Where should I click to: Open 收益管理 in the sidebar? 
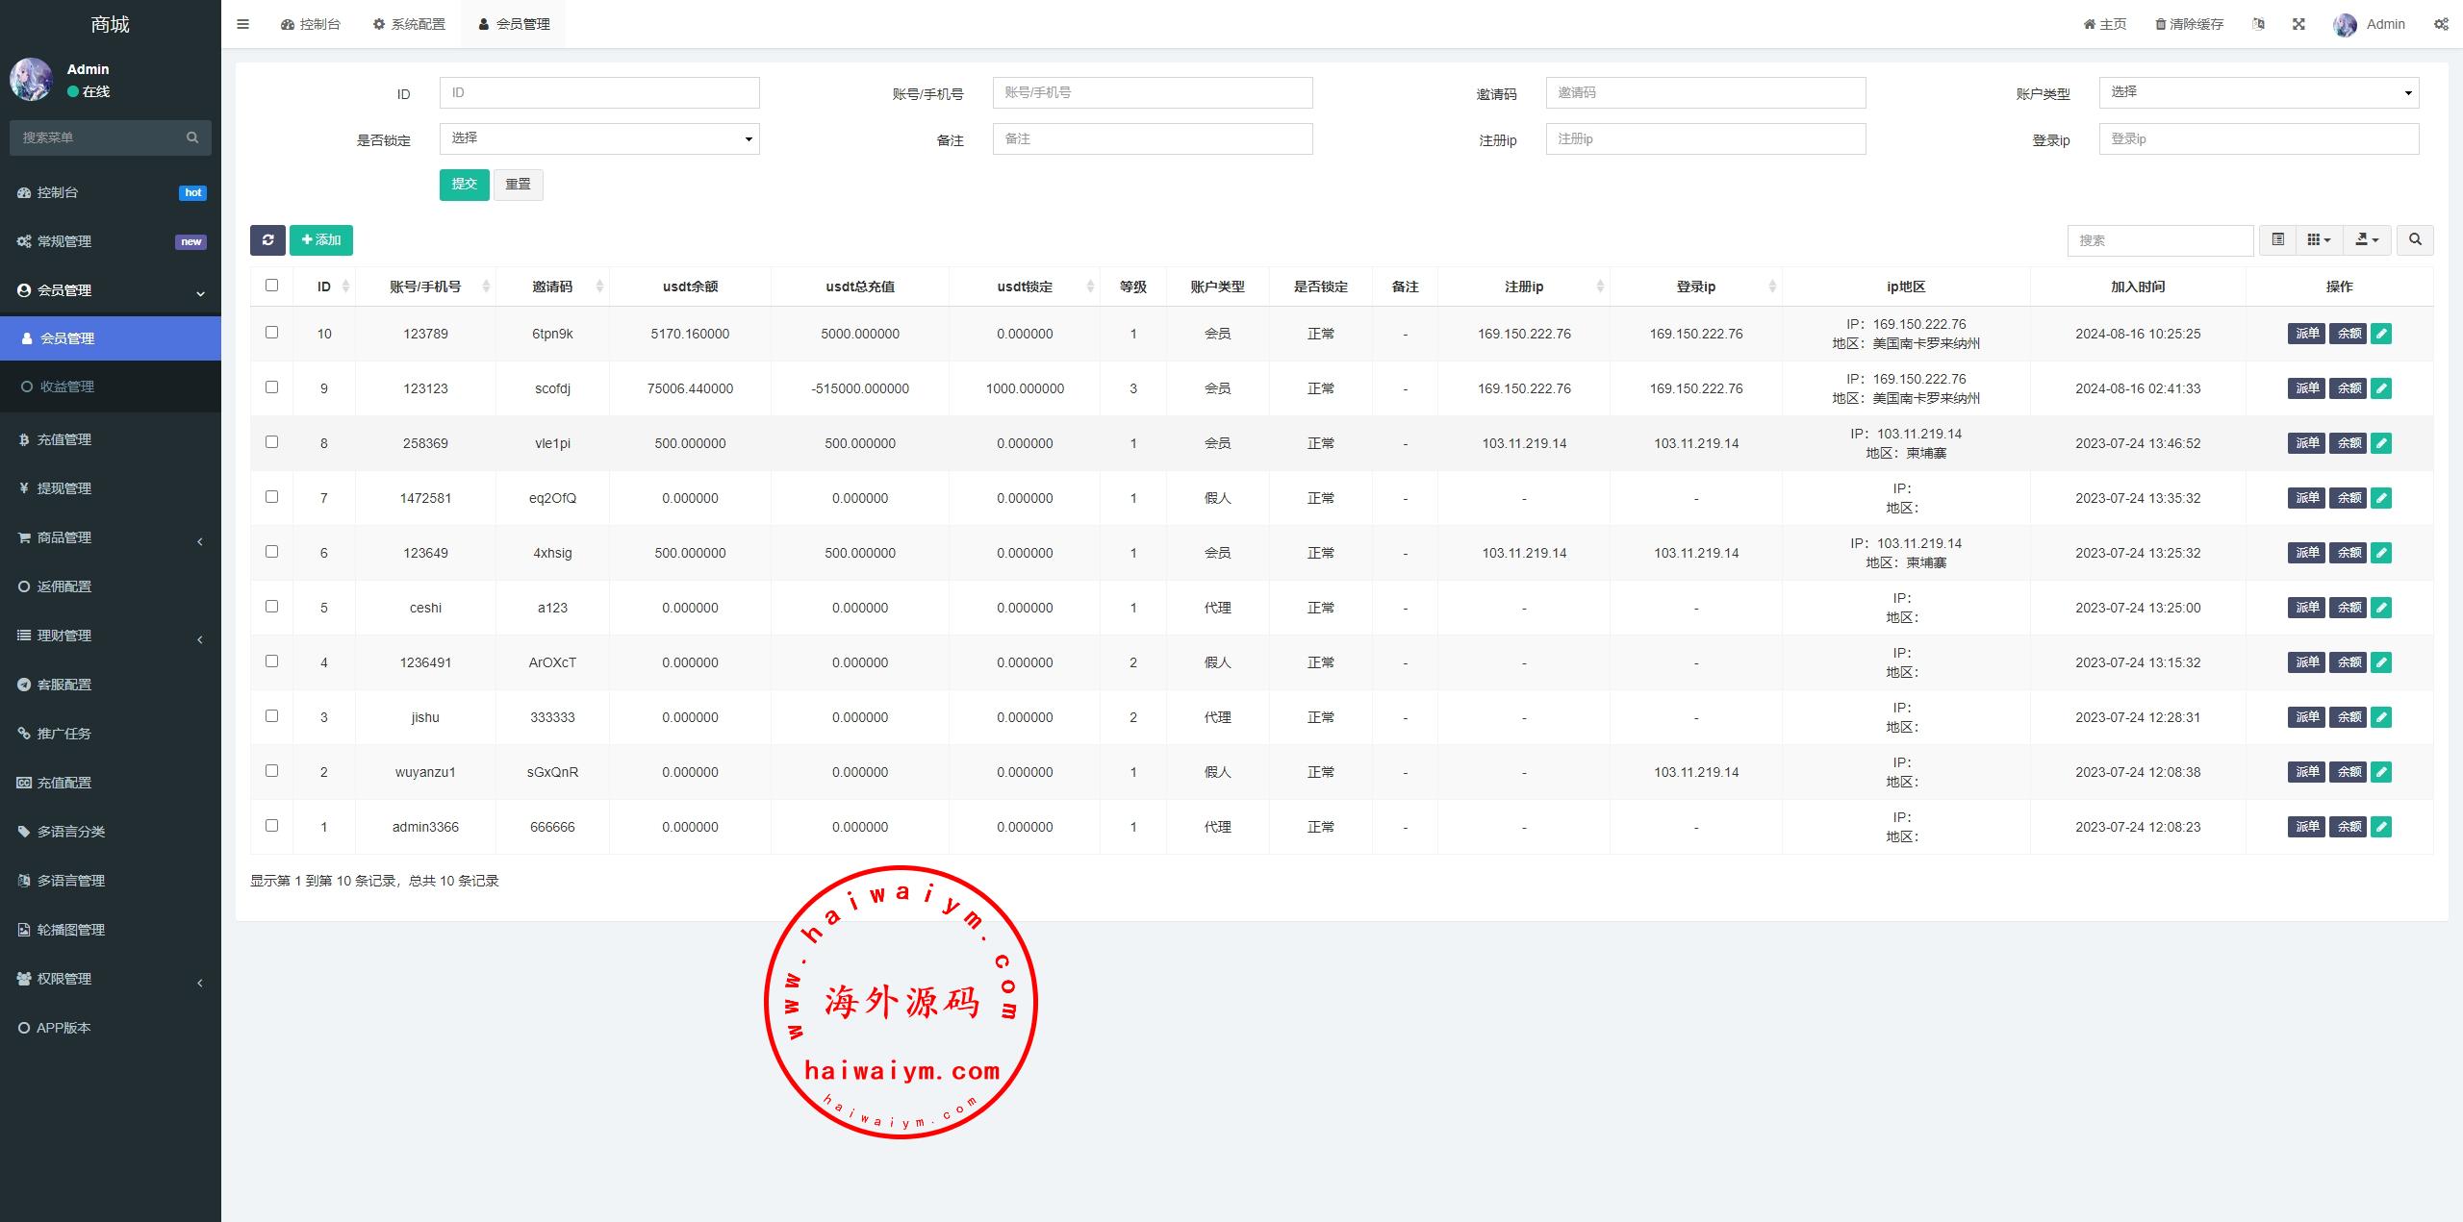tap(67, 387)
